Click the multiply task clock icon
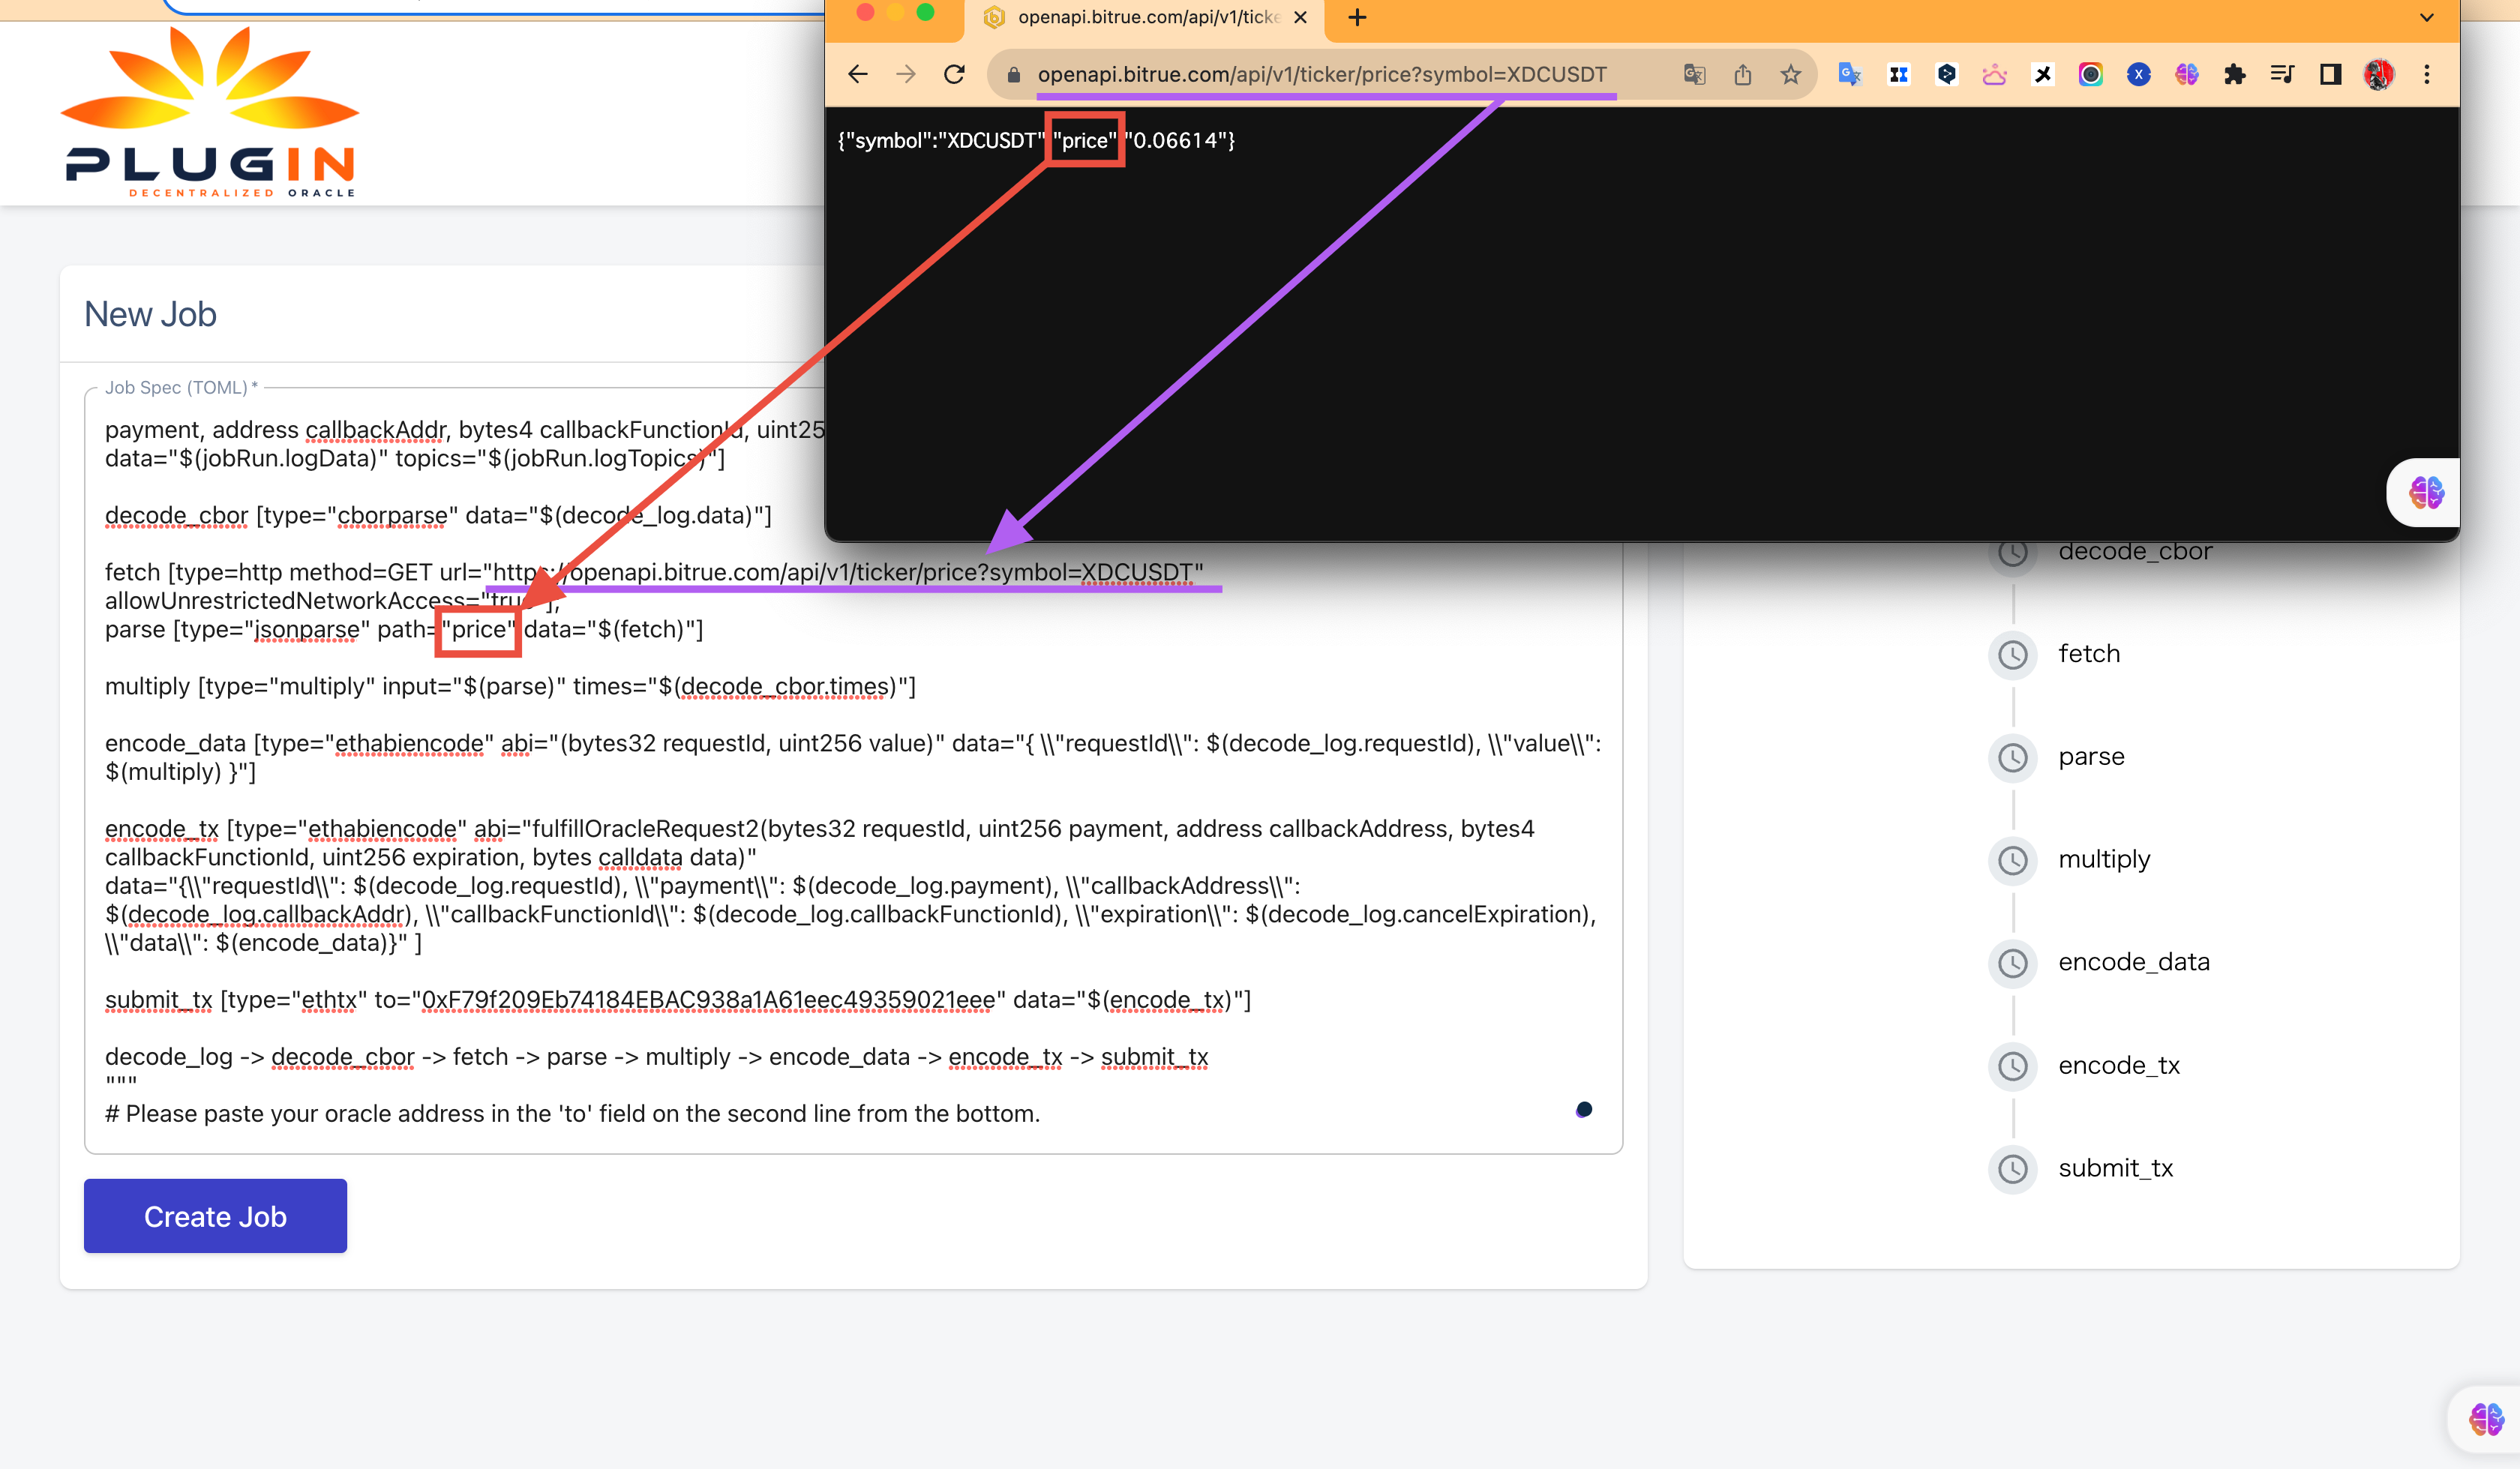This screenshot has width=2520, height=1469. click(2013, 861)
